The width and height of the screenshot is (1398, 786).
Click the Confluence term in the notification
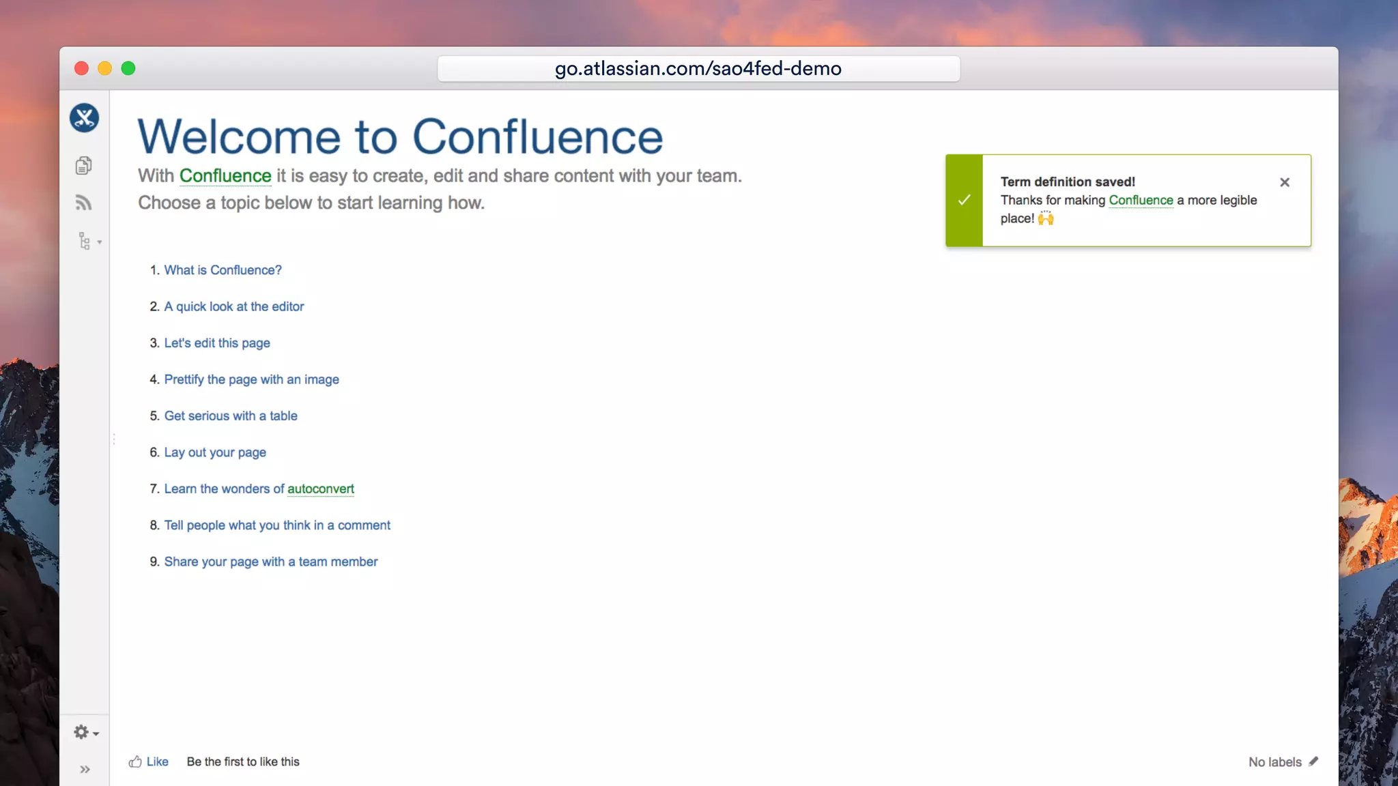[1141, 200]
